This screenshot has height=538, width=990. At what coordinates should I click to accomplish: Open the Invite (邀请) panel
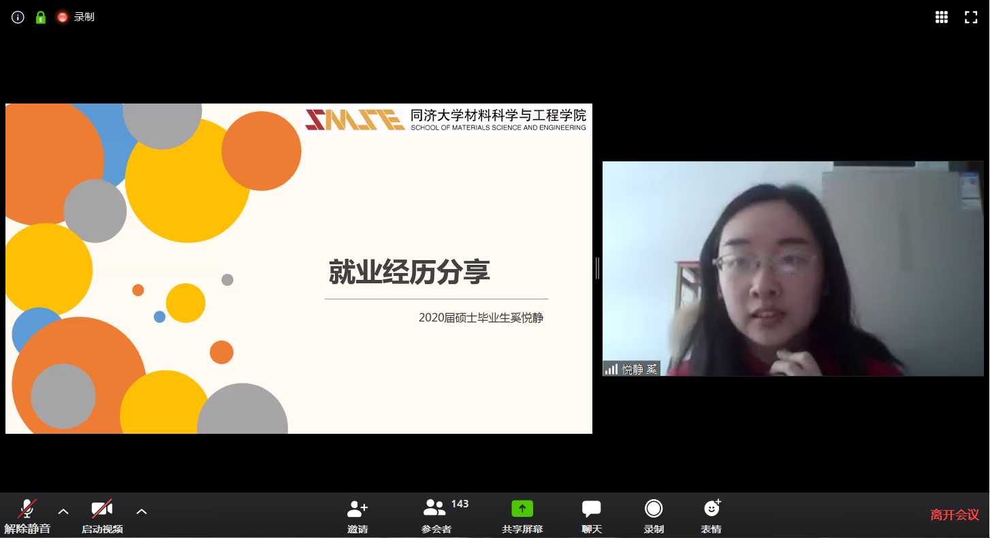[x=357, y=516]
